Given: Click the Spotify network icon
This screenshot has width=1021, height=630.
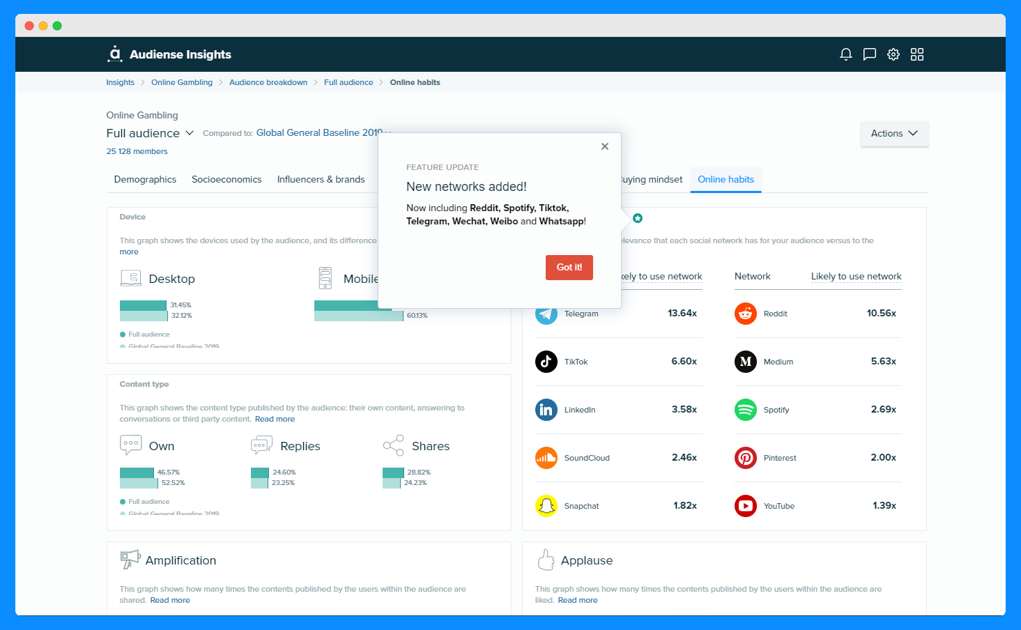Looking at the screenshot, I should [746, 410].
